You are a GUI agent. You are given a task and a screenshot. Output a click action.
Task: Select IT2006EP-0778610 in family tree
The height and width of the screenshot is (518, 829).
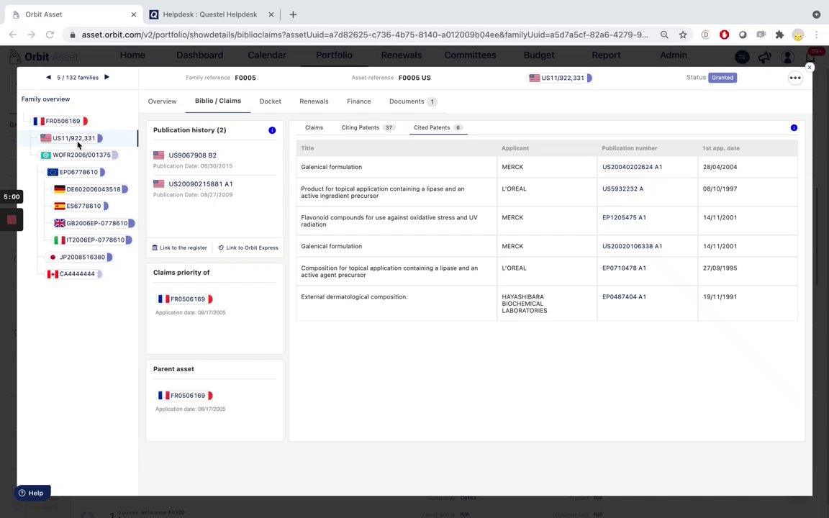point(93,240)
